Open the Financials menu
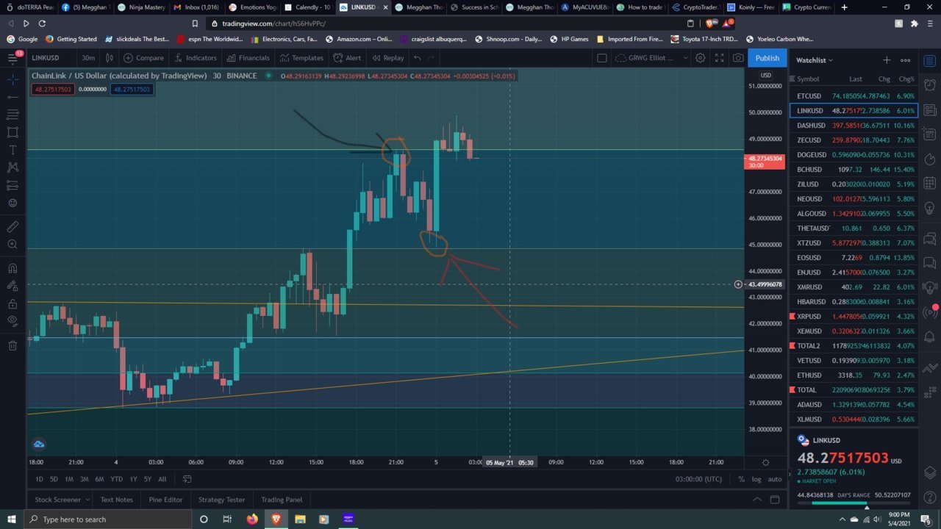The image size is (941, 529). pyautogui.click(x=248, y=58)
